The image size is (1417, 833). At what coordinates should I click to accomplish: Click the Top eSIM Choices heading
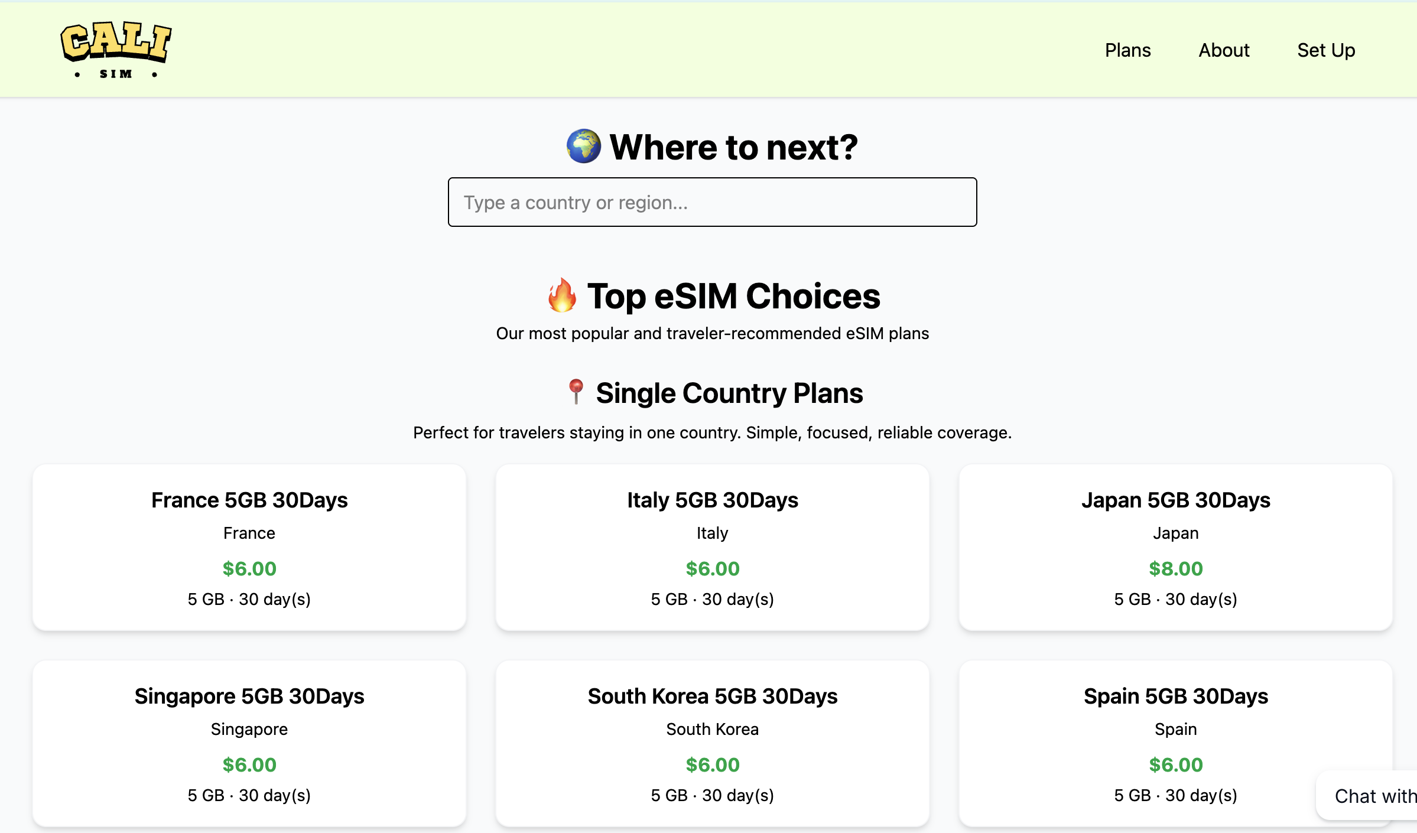tap(733, 297)
